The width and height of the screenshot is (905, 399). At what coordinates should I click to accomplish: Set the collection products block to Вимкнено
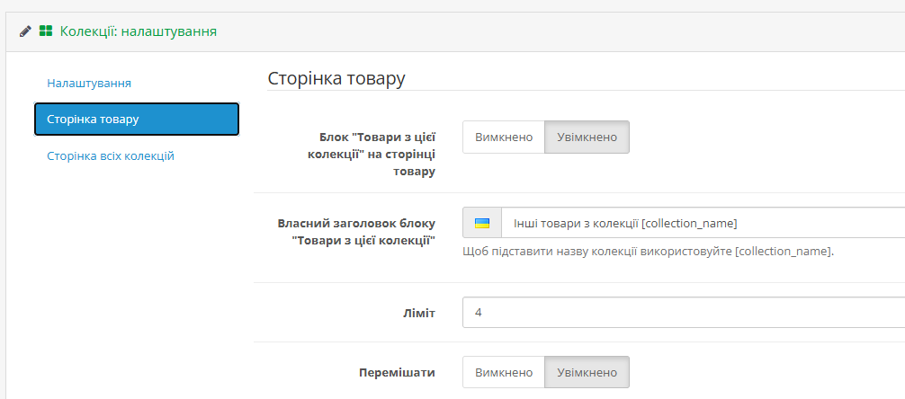click(504, 137)
